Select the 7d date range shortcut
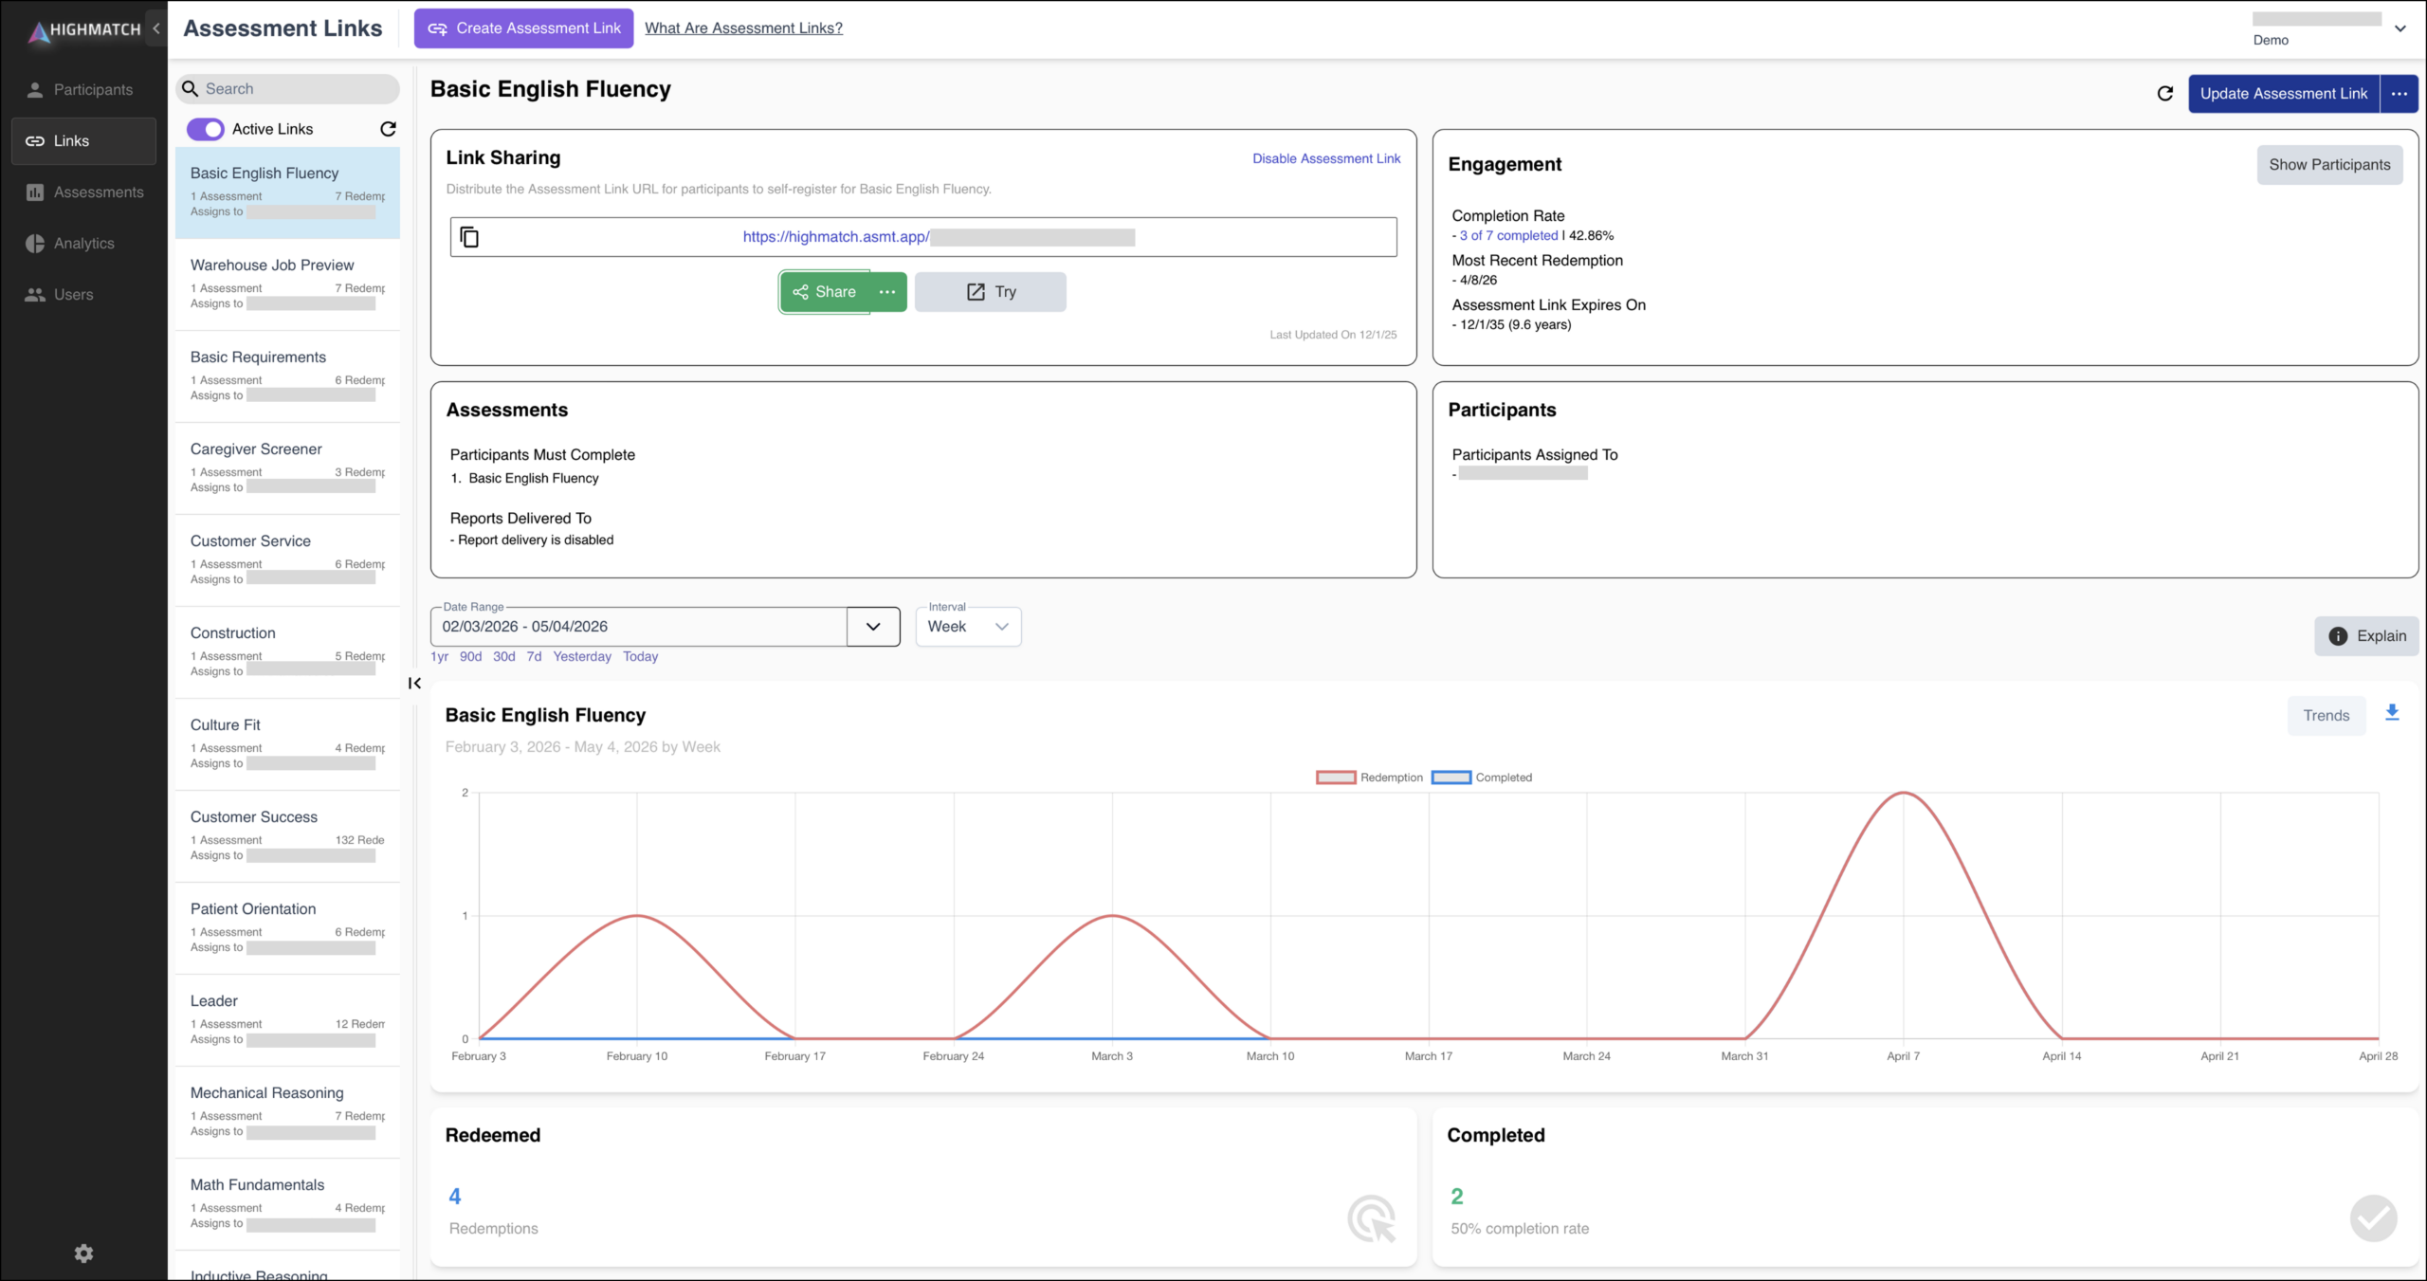The width and height of the screenshot is (2427, 1281). tap(534, 656)
